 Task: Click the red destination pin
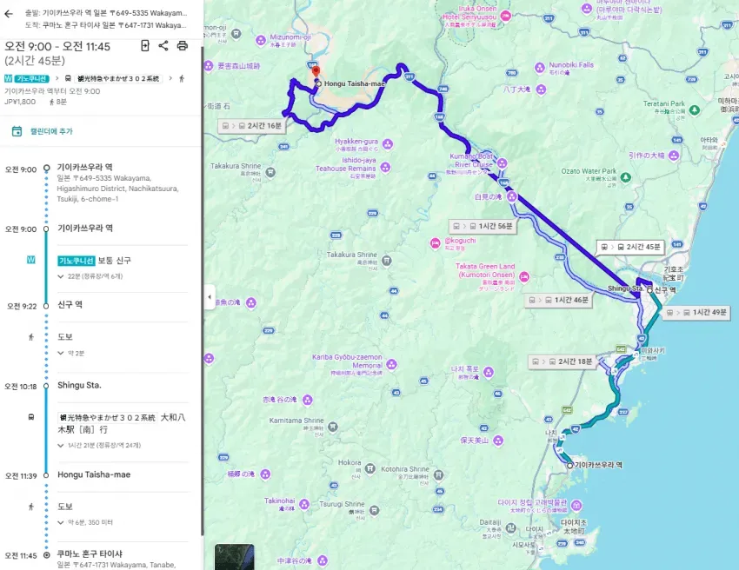coord(316,73)
